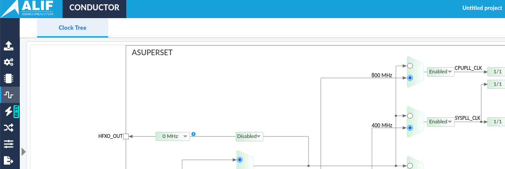505x169 pixels.
Task: Click the CONDUCTOR header title
Action: tap(94, 8)
